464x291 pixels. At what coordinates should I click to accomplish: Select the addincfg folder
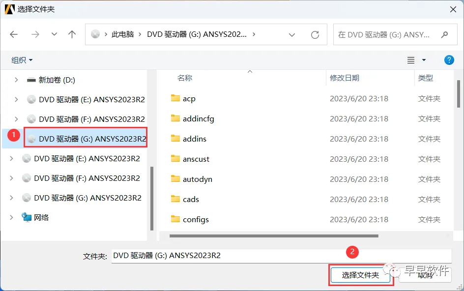click(198, 118)
